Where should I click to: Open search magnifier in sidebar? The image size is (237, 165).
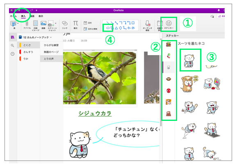(x=13, y=45)
